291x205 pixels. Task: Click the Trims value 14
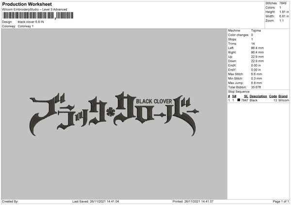(x=253, y=44)
